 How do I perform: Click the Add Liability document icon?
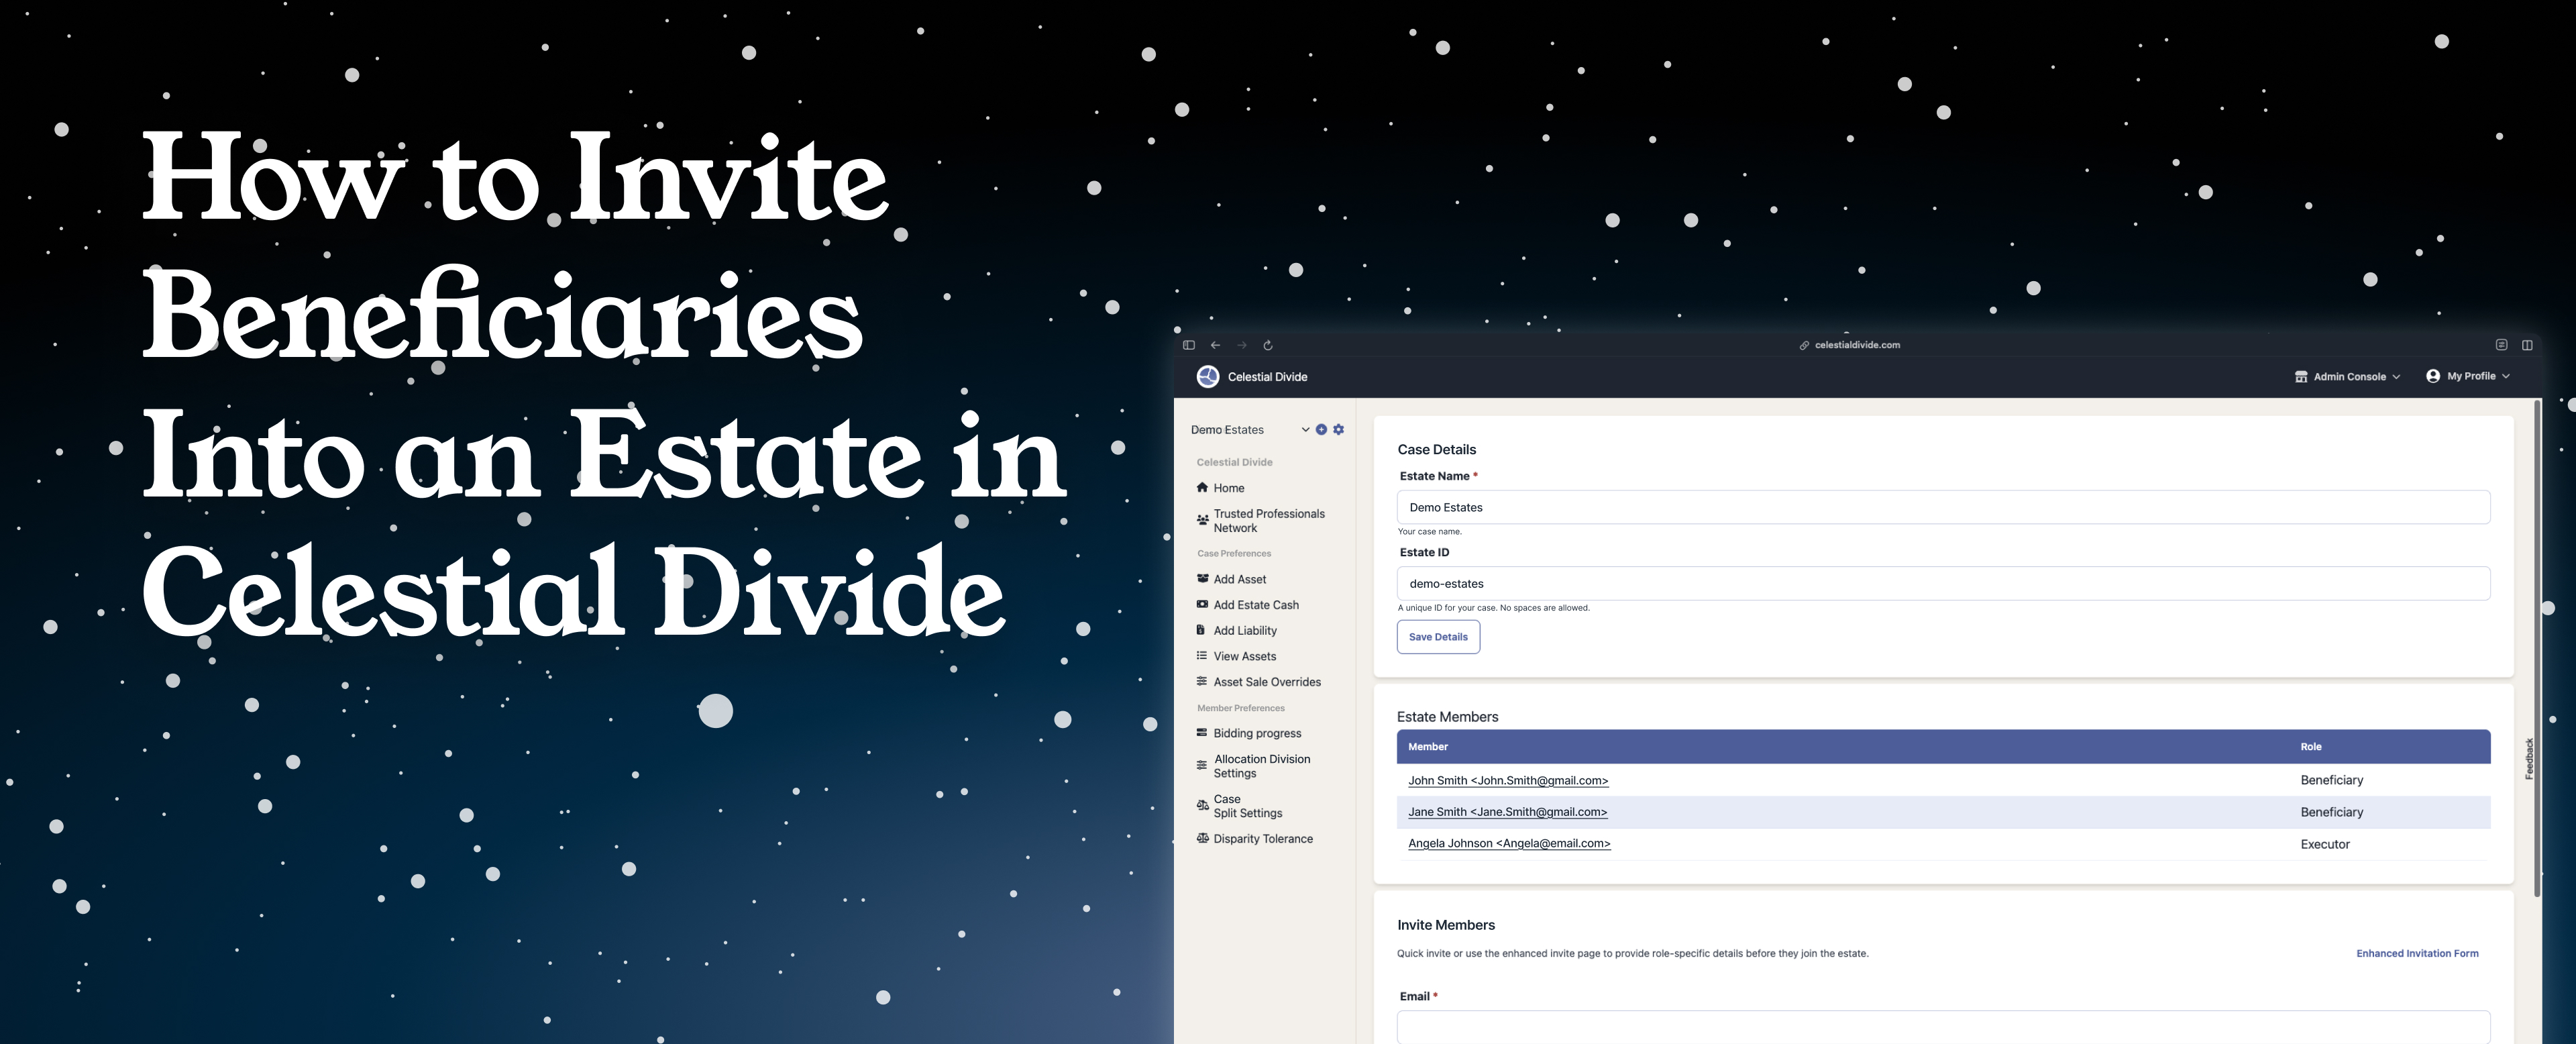(x=1201, y=630)
